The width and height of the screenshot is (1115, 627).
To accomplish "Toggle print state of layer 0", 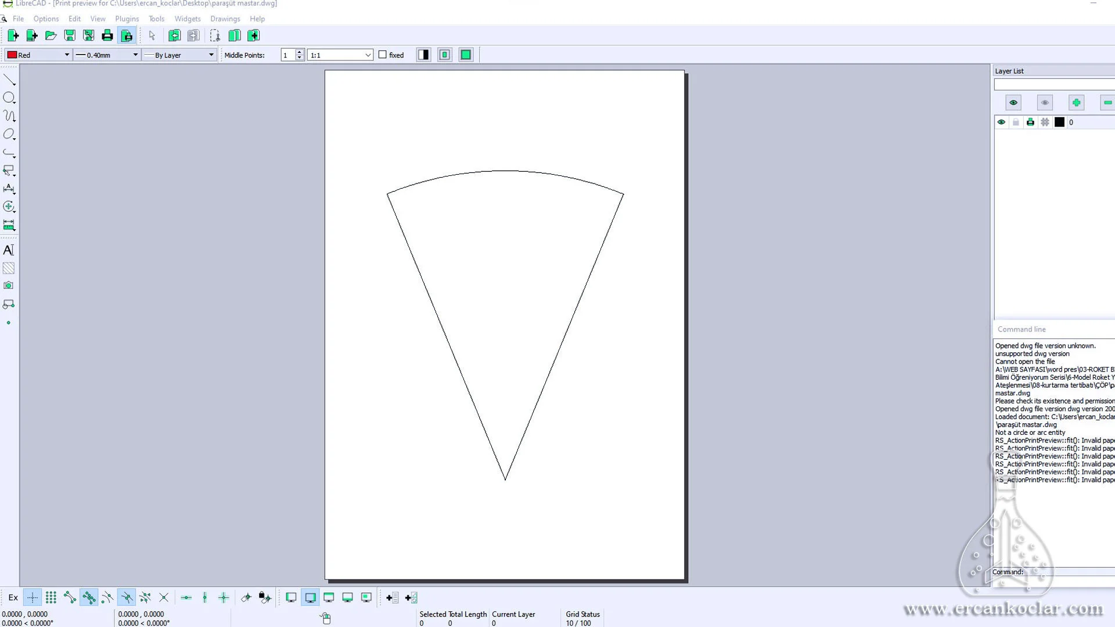I will [x=1030, y=122].
